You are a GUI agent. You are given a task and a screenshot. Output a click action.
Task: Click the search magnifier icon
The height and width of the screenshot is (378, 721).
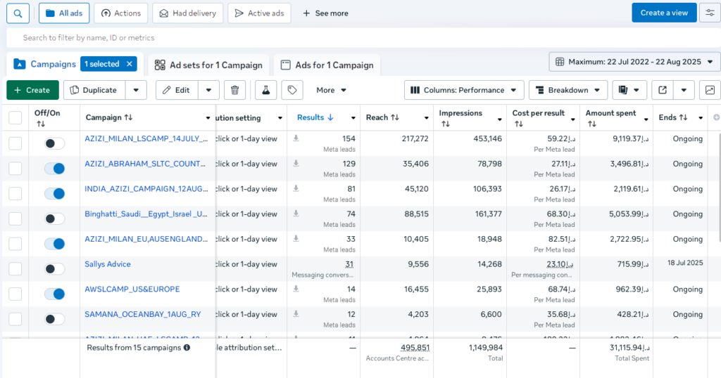point(18,13)
